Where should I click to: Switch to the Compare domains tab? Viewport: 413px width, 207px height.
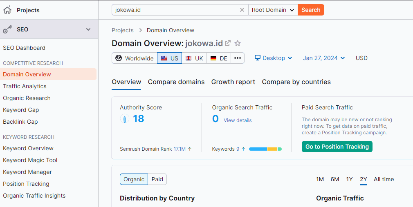(176, 82)
